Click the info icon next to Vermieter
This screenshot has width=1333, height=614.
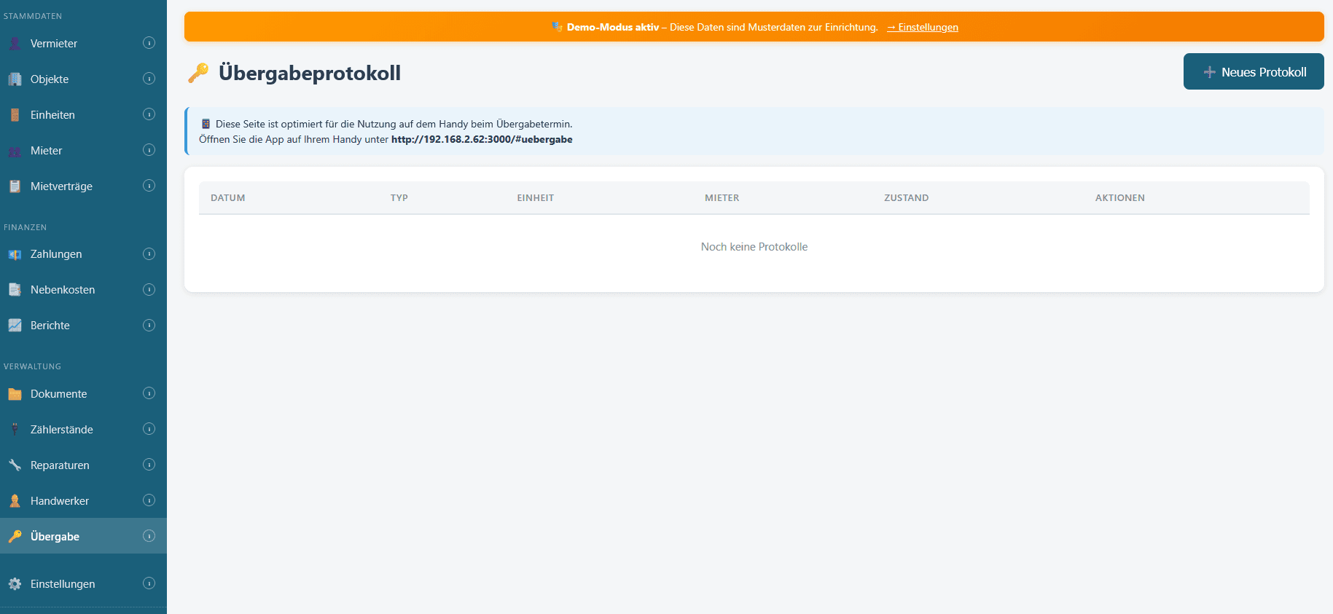[x=149, y=43]
